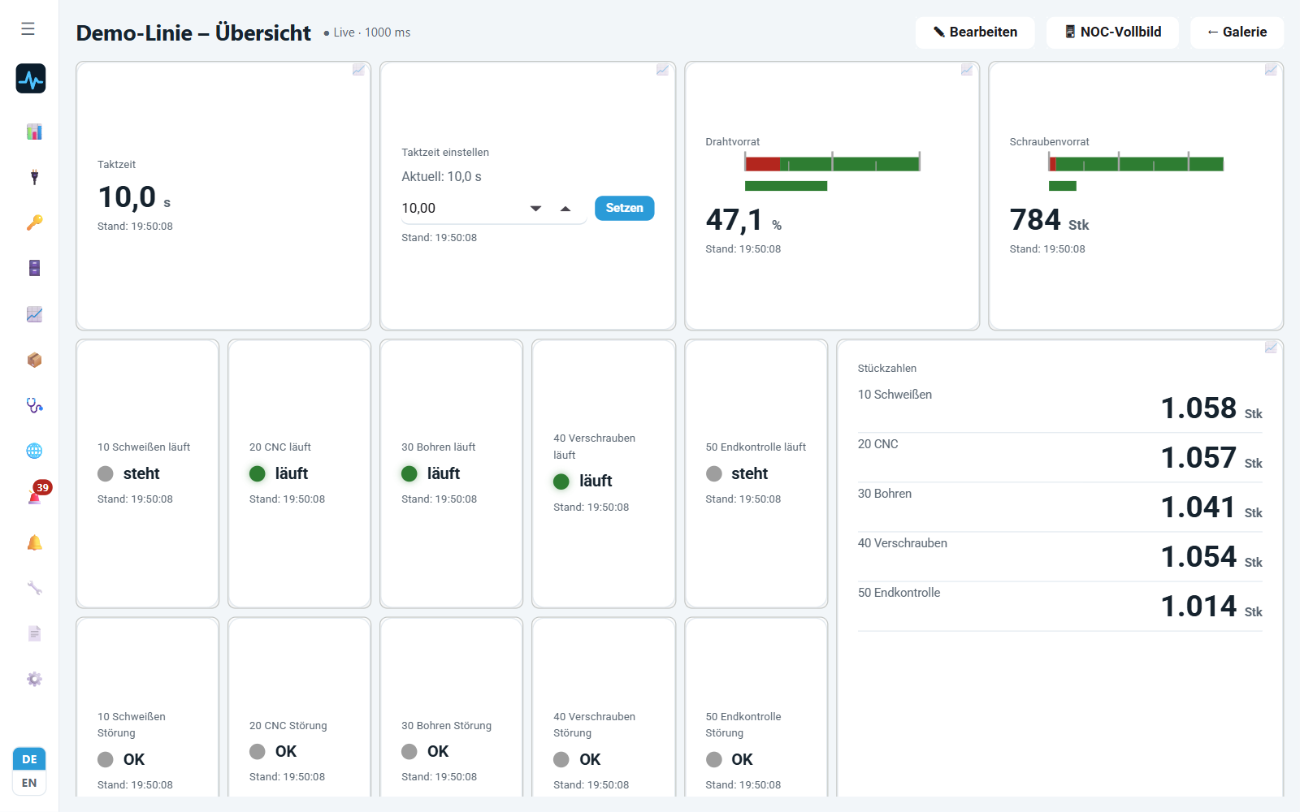Viewport: 1300px width, 812px height.
Task: Open the wrench tools icon
Action: [x=34, y=588]
